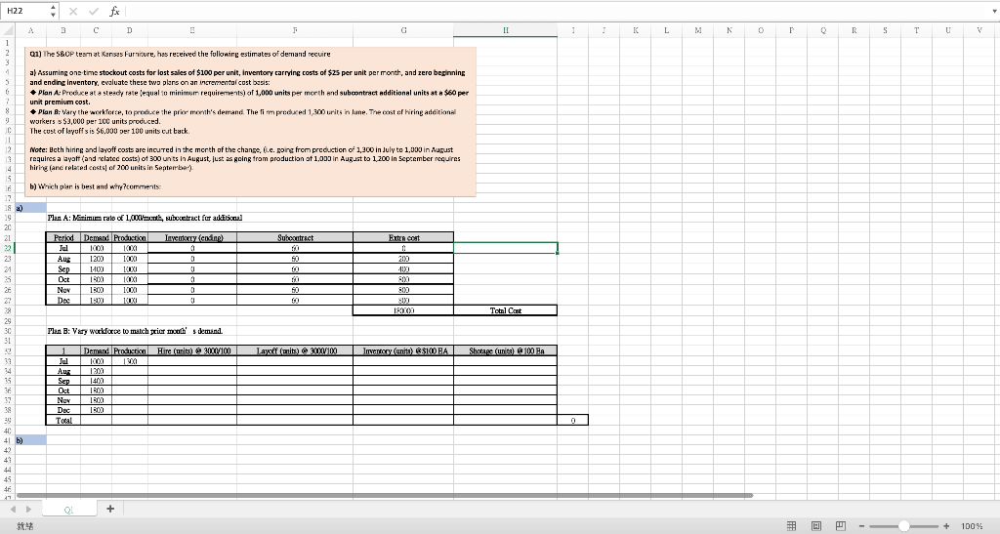Click the blue 'b)' label cell
This screenshot has width=1000, height=534.
click(x=31, y=440)
